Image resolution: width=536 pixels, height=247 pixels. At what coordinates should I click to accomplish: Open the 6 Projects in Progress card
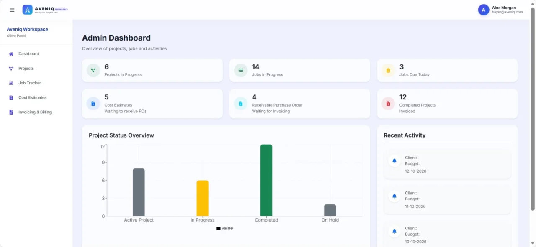152,70
